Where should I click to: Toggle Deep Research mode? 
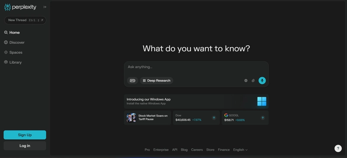[157, 81]
